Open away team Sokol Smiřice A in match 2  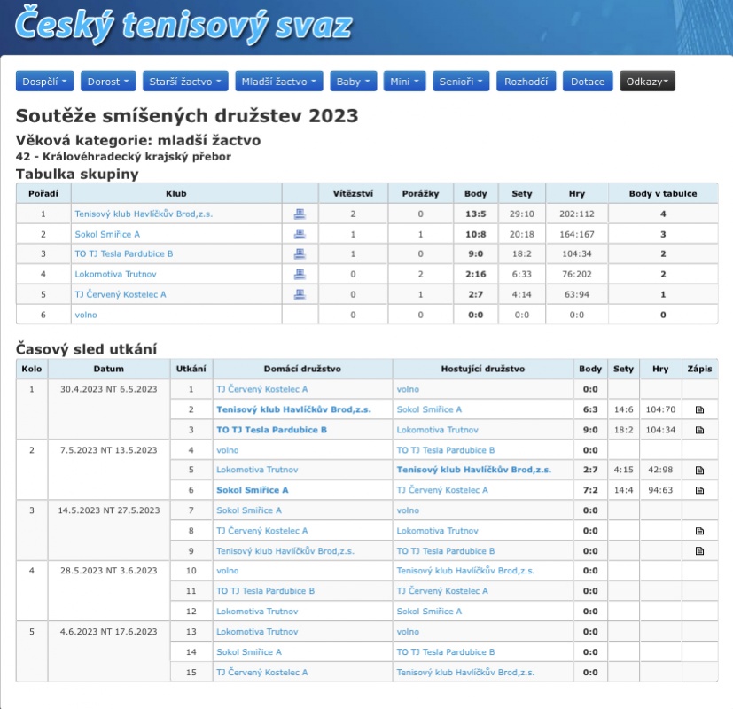pyautogui.click(x=429, y=409)
